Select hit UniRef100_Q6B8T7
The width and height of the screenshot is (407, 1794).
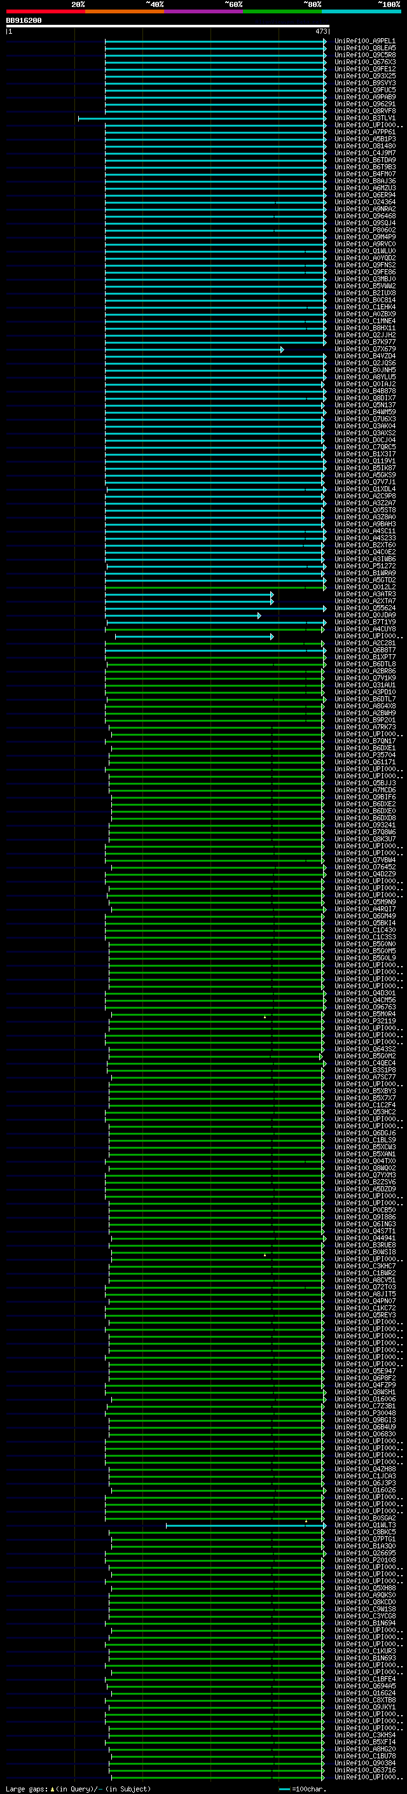[364, 650]
